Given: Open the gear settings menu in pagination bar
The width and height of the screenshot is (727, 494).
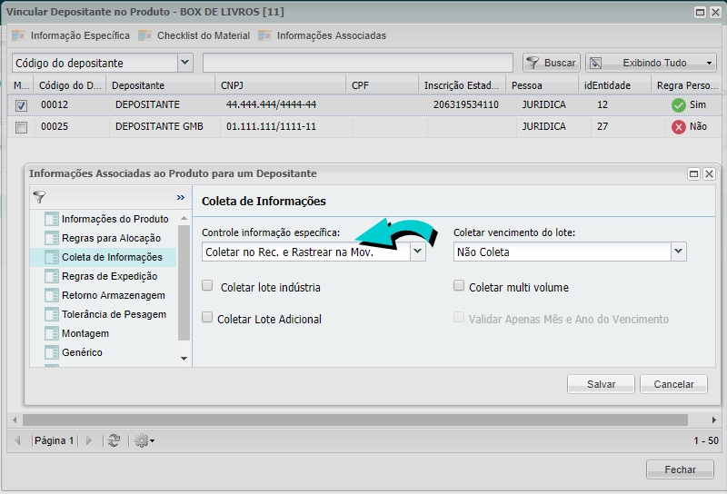Looking at the screenshot, I should pos(144,440).
